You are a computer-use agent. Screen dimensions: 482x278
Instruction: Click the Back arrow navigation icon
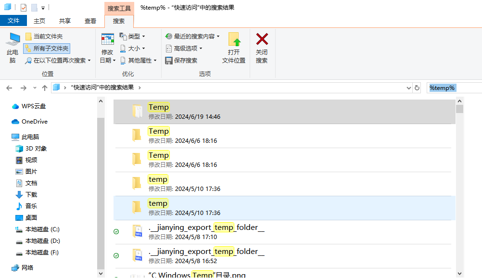9,88
